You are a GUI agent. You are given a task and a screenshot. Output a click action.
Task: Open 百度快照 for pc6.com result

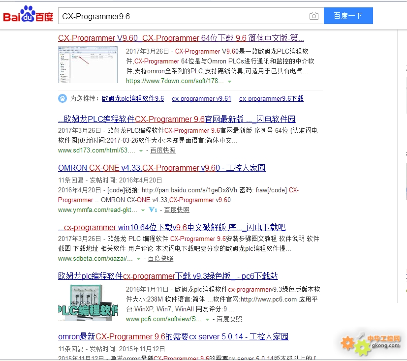tap(229, 319)
